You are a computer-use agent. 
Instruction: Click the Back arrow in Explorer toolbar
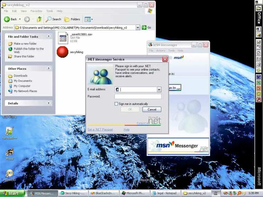(x=7, y=19)
